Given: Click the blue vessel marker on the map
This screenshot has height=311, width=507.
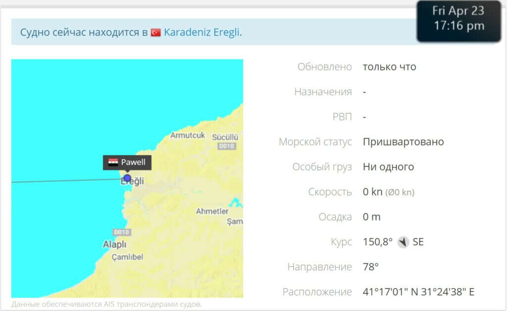Looking at the screenshot, I should [127, 178].
